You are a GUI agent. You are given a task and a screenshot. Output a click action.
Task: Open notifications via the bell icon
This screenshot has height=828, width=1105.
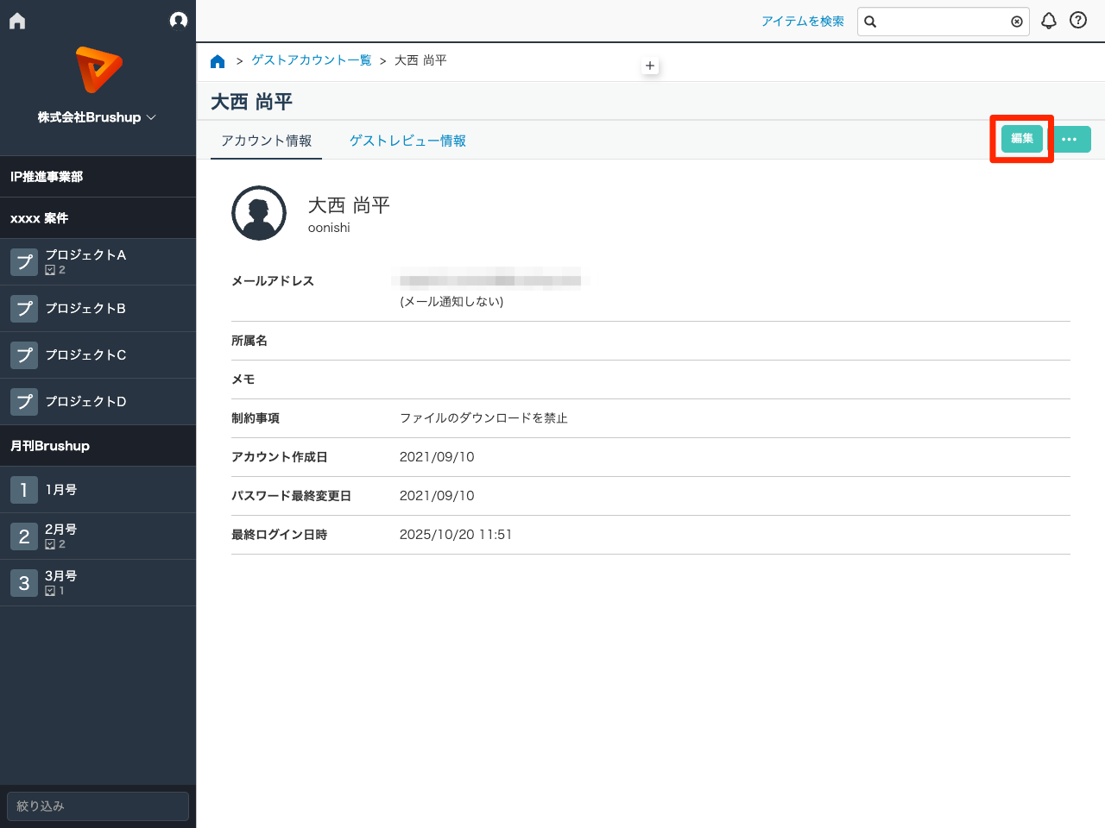pyautogui.click(x=1049, y=21)
